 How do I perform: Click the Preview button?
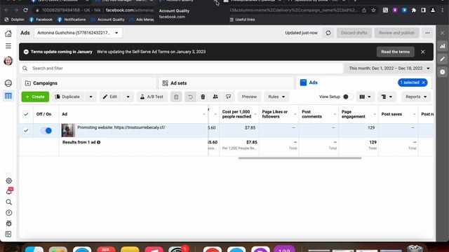[249, 97]
